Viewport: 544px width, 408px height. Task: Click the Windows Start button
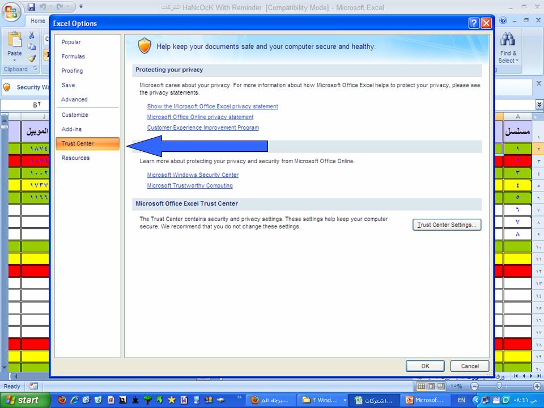pos(25,400)
